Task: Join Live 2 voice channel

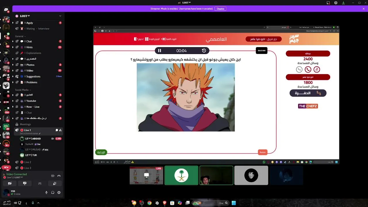Action: (x=38, y=162)
